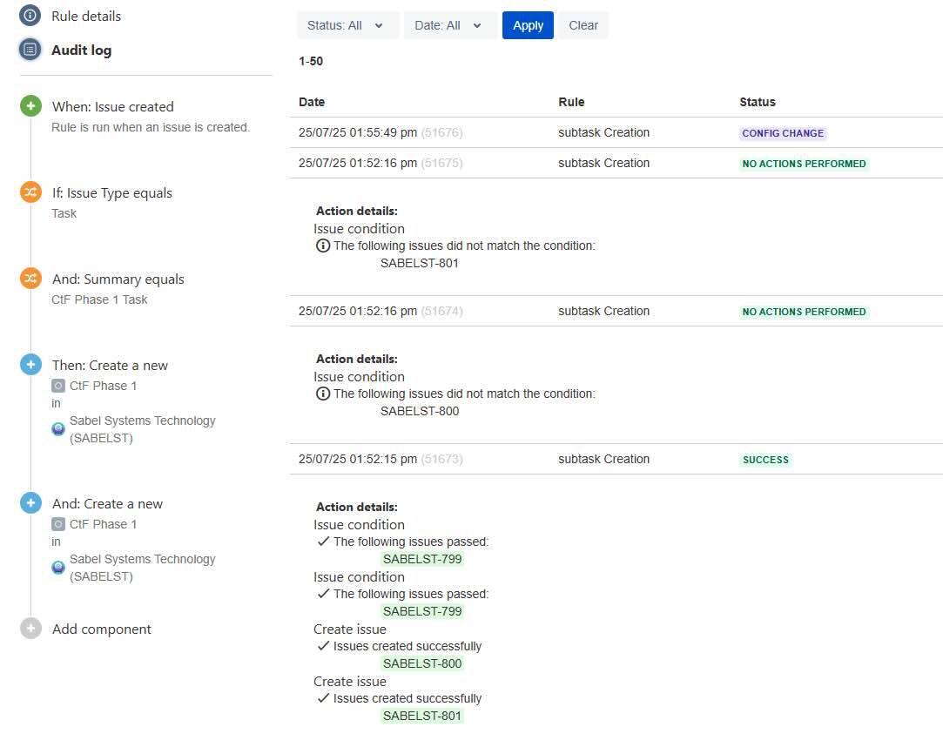This screenshot has height=747, width=943.
Task: Open second SABELST-799 passed issue link
Action: [x=422, y=611]
